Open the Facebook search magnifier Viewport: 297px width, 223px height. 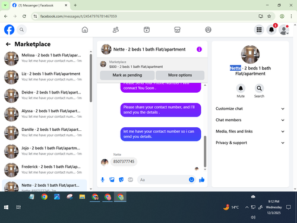21,30
